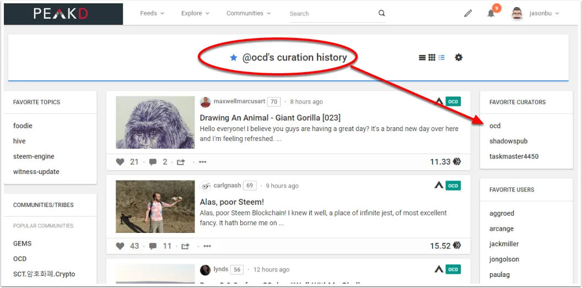Open favorite user aggroed
Screen dimensions: 582x288
(x=502, y=214)
